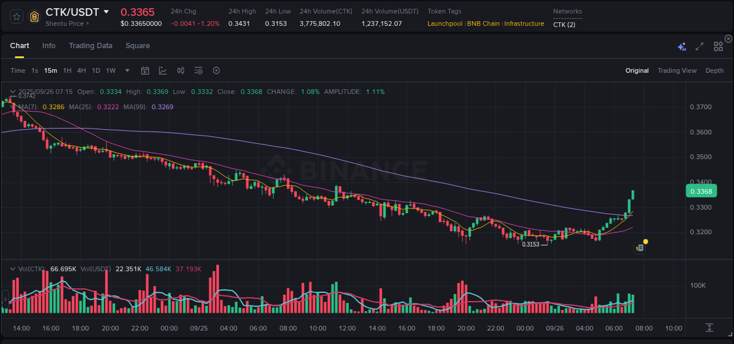Image resolution: width=734 pixels, height=344 pixels.
Task: Toggle the favorite star for CTK/USDT
Action: coord(16,16)
